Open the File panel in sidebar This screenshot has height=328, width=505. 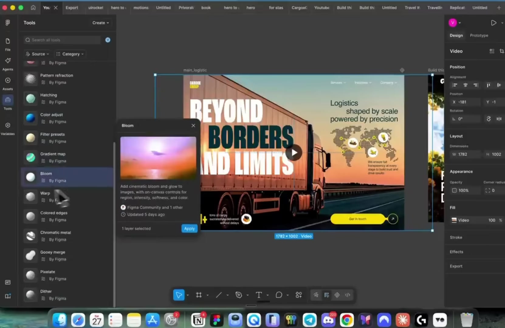(8, 44)
